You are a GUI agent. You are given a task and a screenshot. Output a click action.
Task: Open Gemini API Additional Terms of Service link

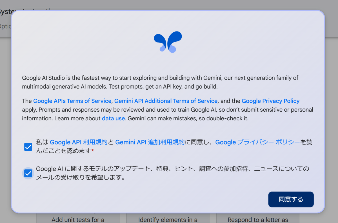point(166,101)
